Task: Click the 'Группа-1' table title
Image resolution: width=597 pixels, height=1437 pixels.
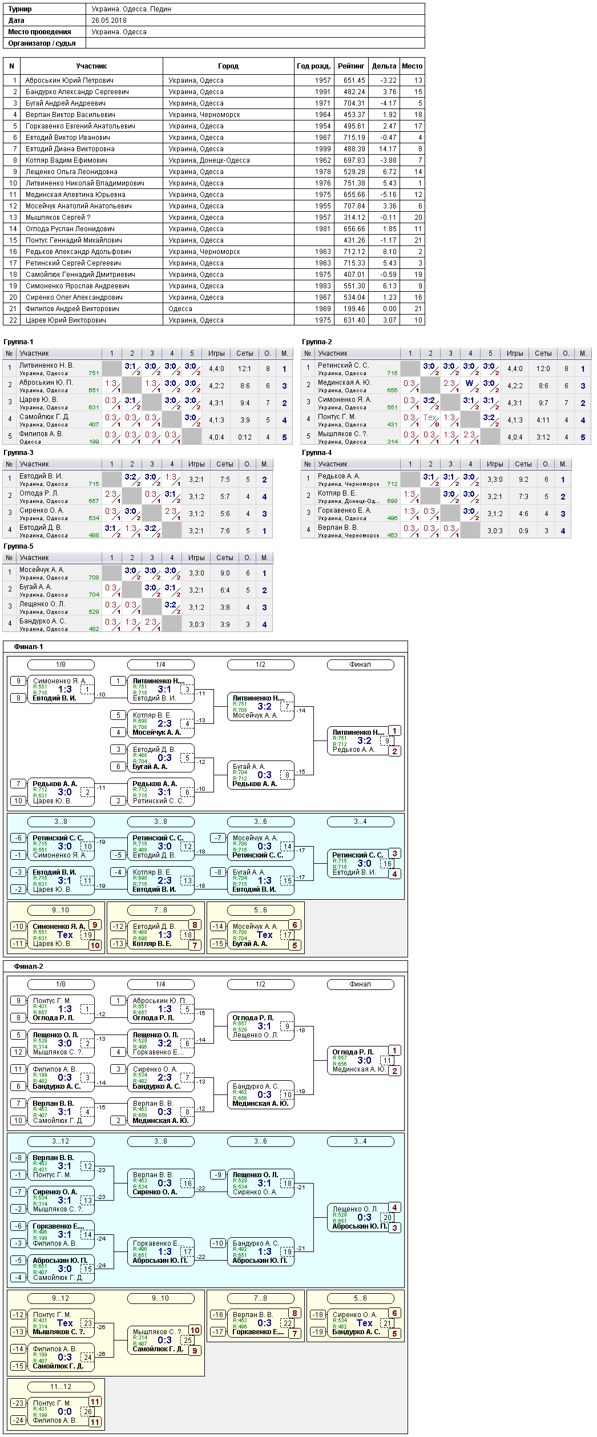Action: [x=18, y=342]
